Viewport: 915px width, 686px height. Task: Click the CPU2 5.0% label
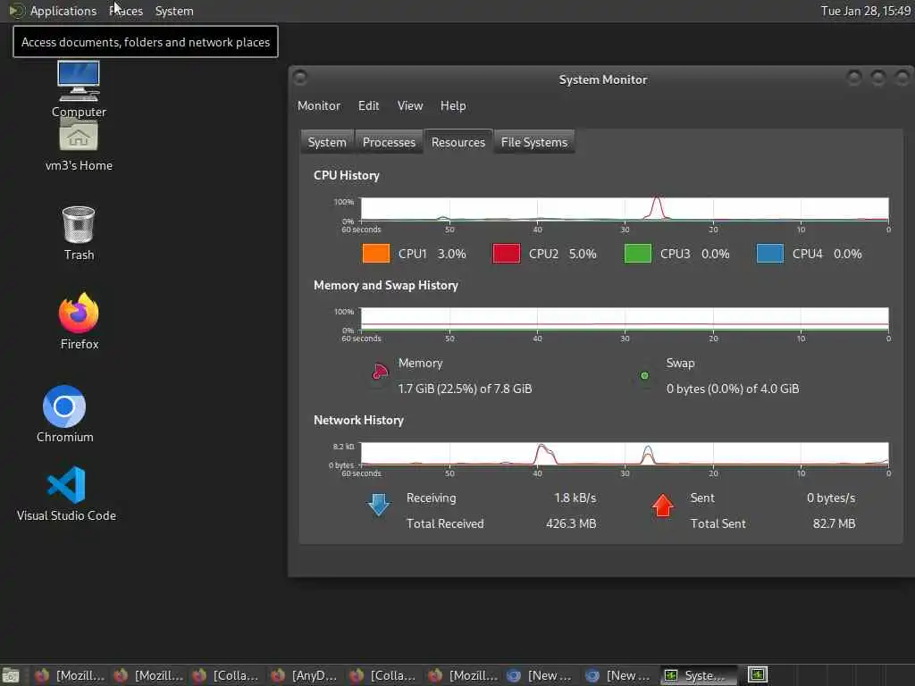tap(563, 254)
